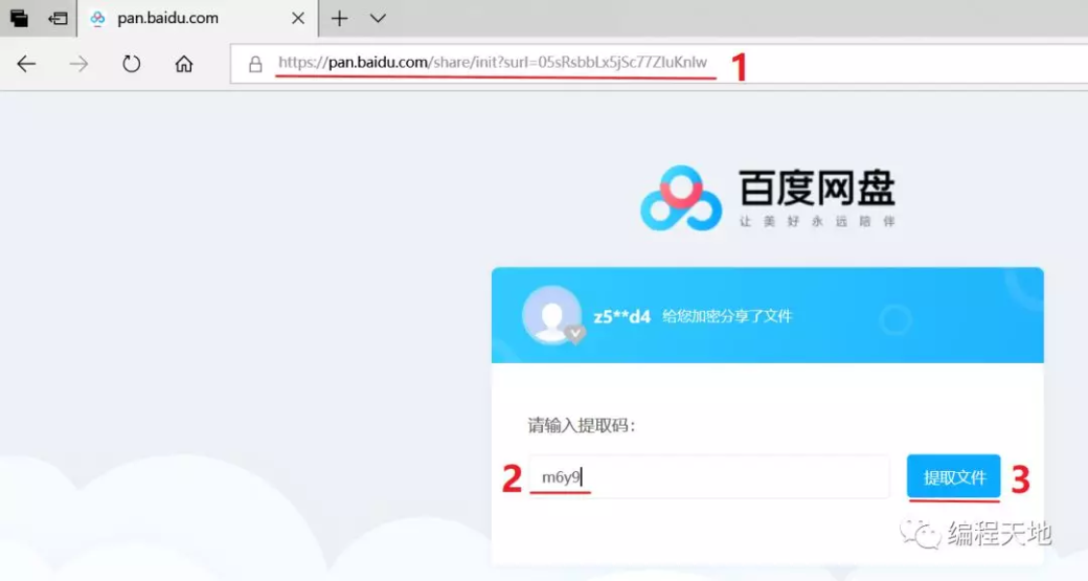Go back to previous page
This screenshot has height=581, width=1088.
click(x=26, y=64)
